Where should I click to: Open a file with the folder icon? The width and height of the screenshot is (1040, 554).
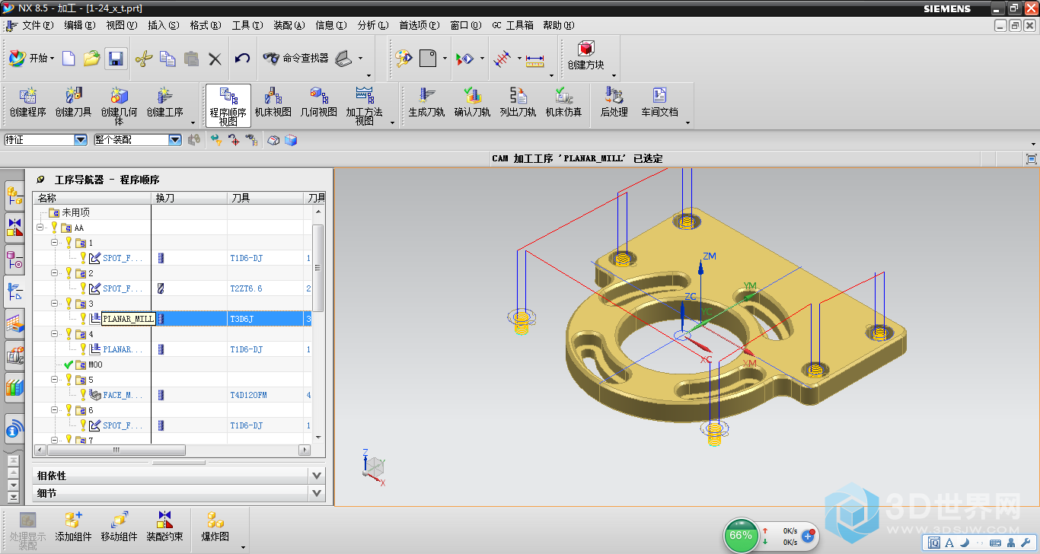tap(92, 58)
